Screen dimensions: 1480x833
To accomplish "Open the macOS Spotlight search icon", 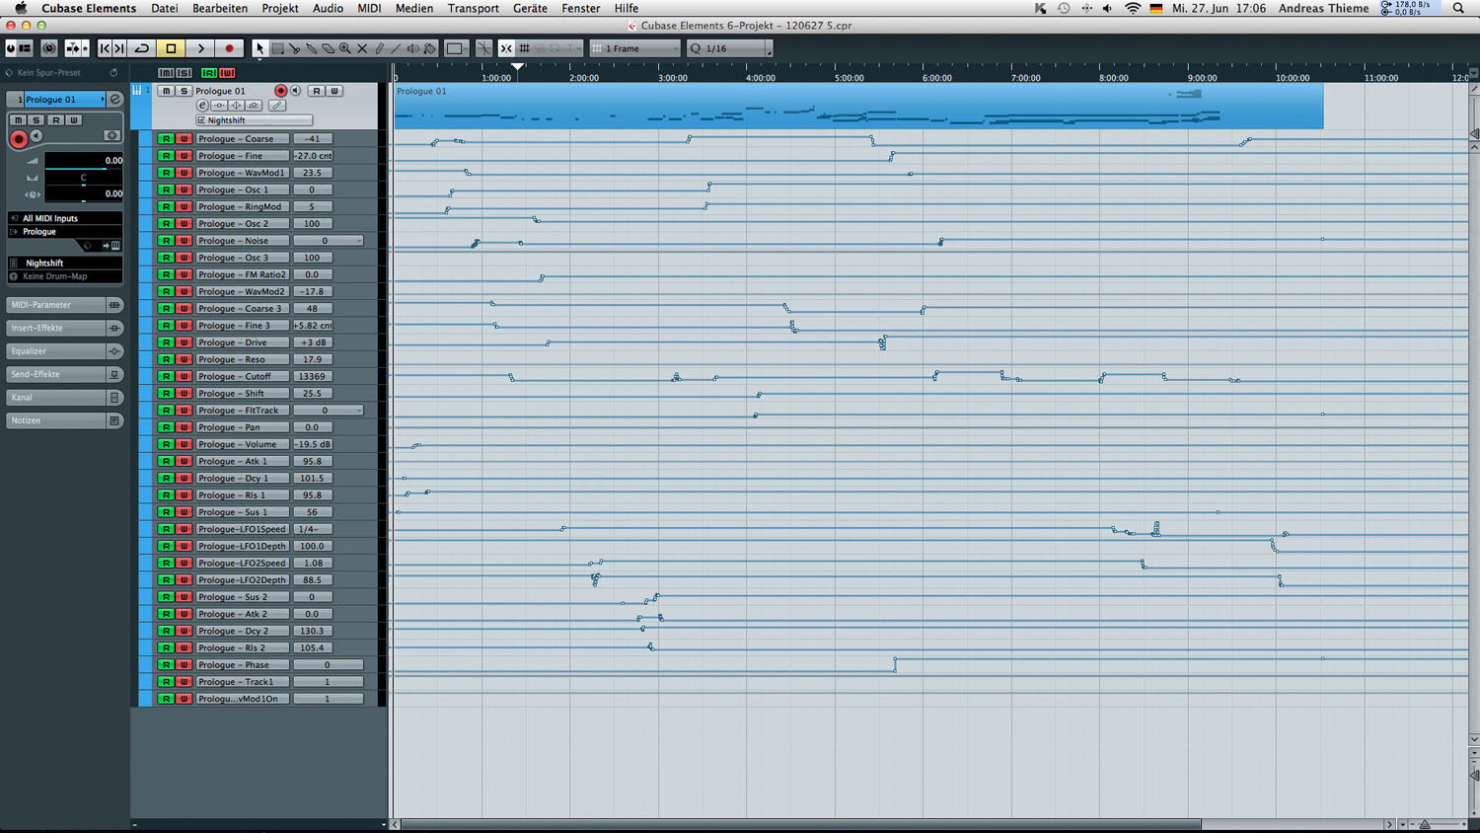I will (x=1458, y=8).
